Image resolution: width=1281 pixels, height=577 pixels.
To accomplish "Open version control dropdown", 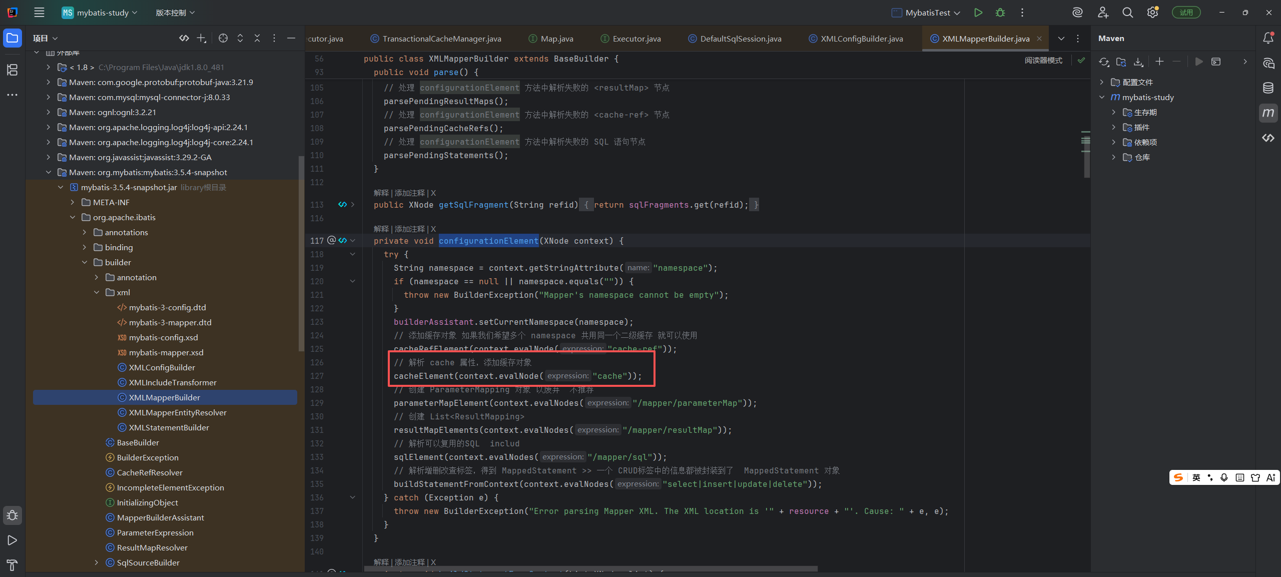I will coord(175,13).
